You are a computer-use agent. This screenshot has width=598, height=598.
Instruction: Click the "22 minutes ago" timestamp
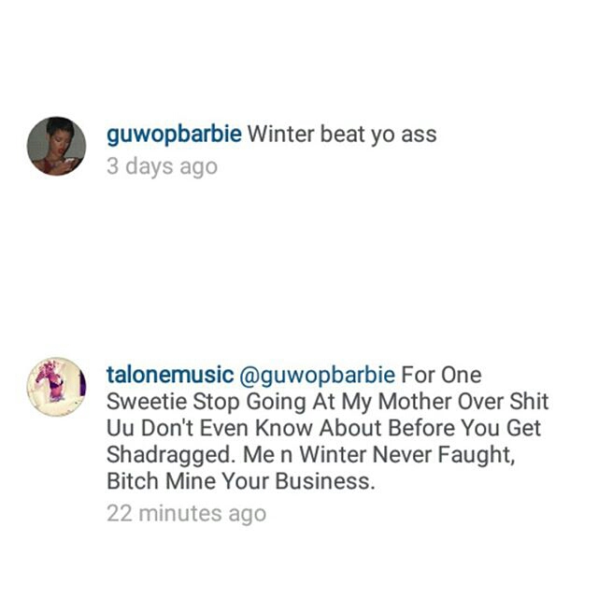187,513
